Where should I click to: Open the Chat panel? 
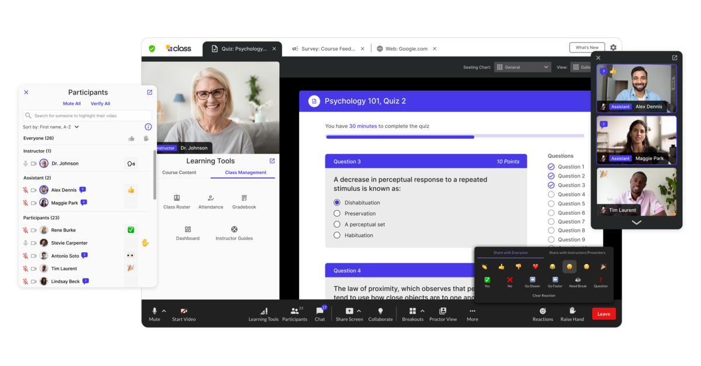pos(320,313)
